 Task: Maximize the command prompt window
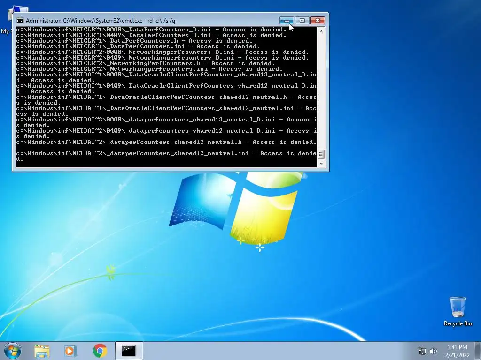click(302, 20)
